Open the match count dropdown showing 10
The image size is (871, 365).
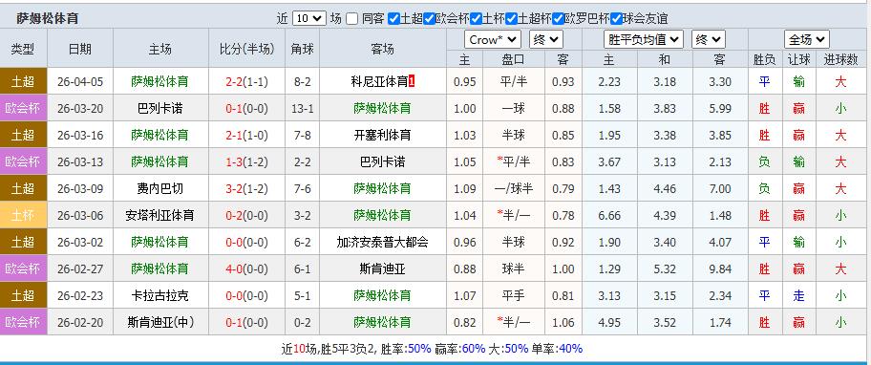[x=308, y=18]
